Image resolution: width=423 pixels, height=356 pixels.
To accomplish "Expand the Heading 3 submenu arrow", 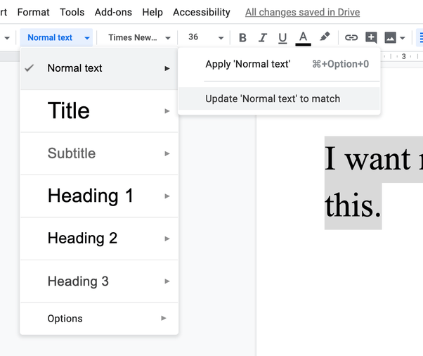I will click(167, 281).
